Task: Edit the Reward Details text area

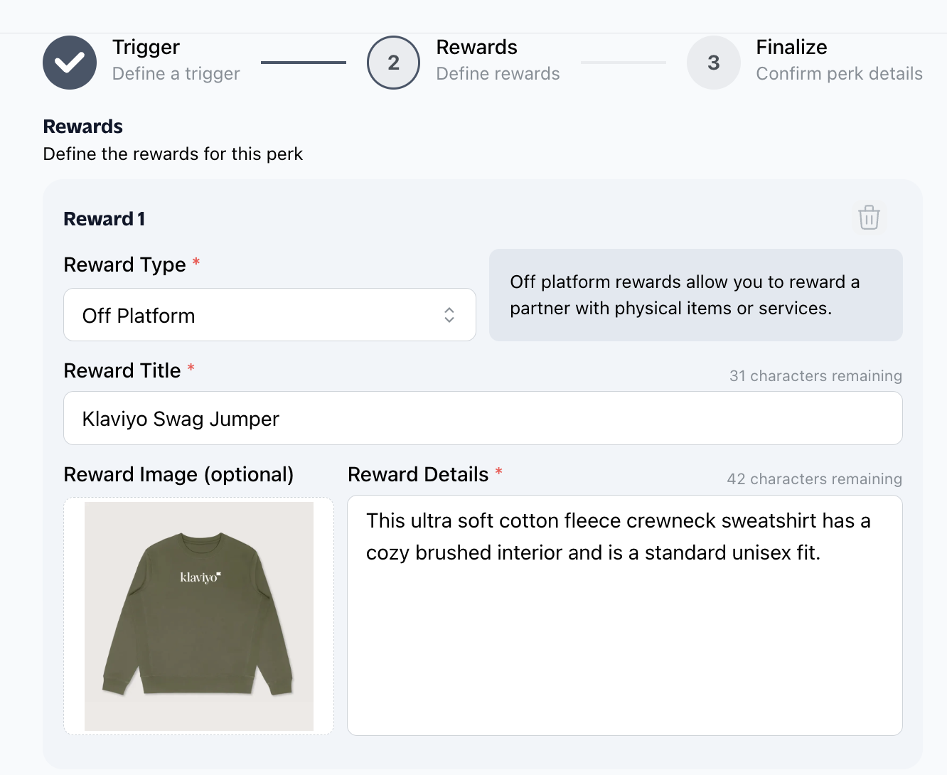Action: (x=625, y=615)
